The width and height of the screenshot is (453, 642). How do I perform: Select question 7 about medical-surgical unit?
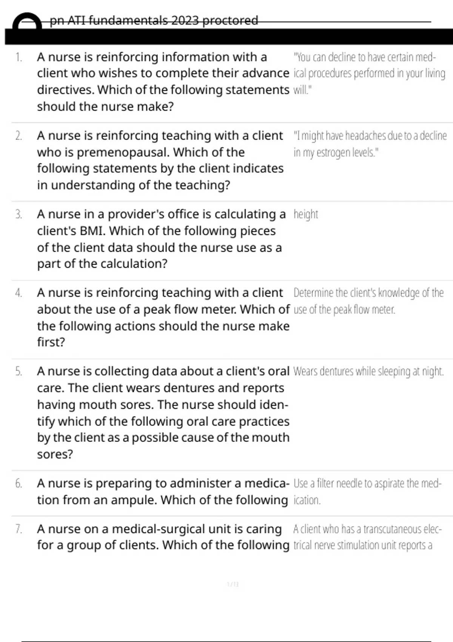(x=162, y=537)
